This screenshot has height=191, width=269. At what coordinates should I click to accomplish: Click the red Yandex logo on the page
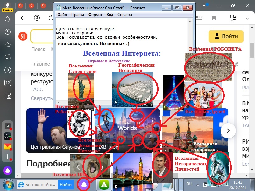(23, 36)
